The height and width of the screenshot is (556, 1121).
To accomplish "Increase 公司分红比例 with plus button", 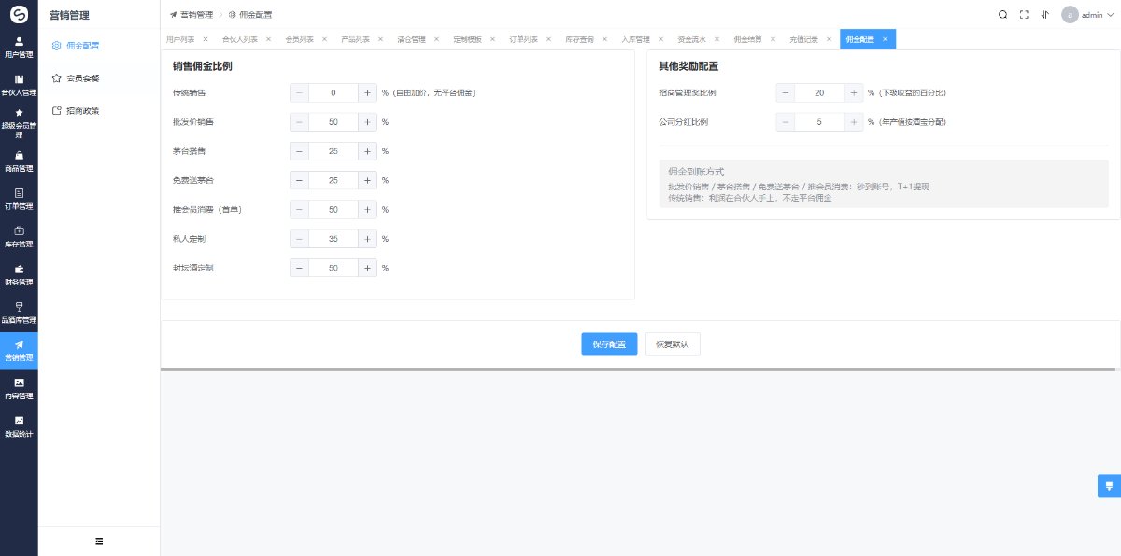I will click(854, 122).
